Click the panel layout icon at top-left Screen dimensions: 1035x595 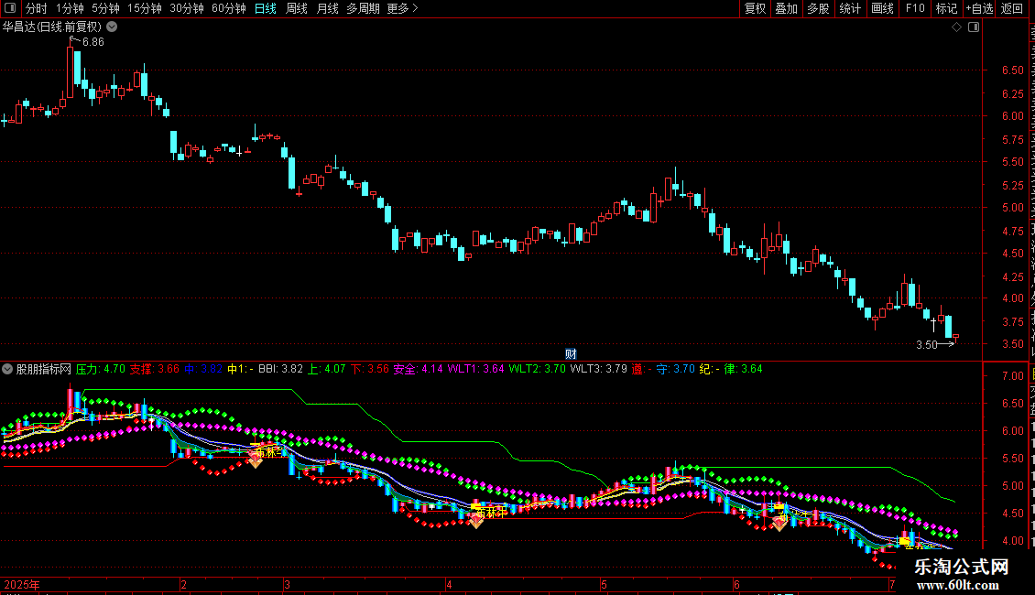(x=10, y=8)
